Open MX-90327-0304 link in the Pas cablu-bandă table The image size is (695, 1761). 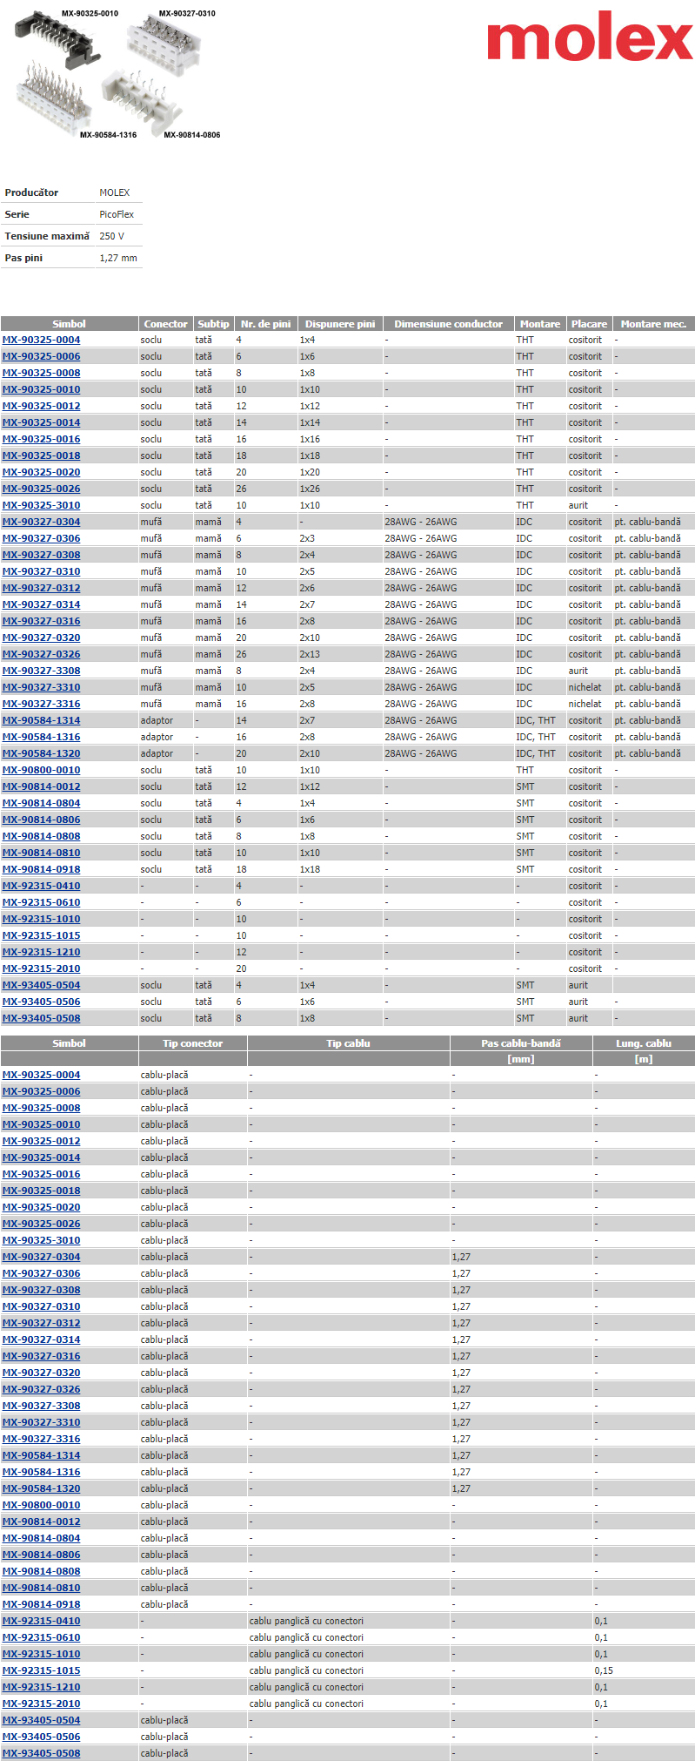[41, 1257]
